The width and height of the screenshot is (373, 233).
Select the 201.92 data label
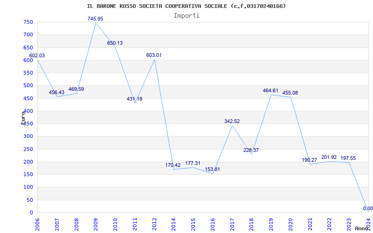[x=329, y=157]
